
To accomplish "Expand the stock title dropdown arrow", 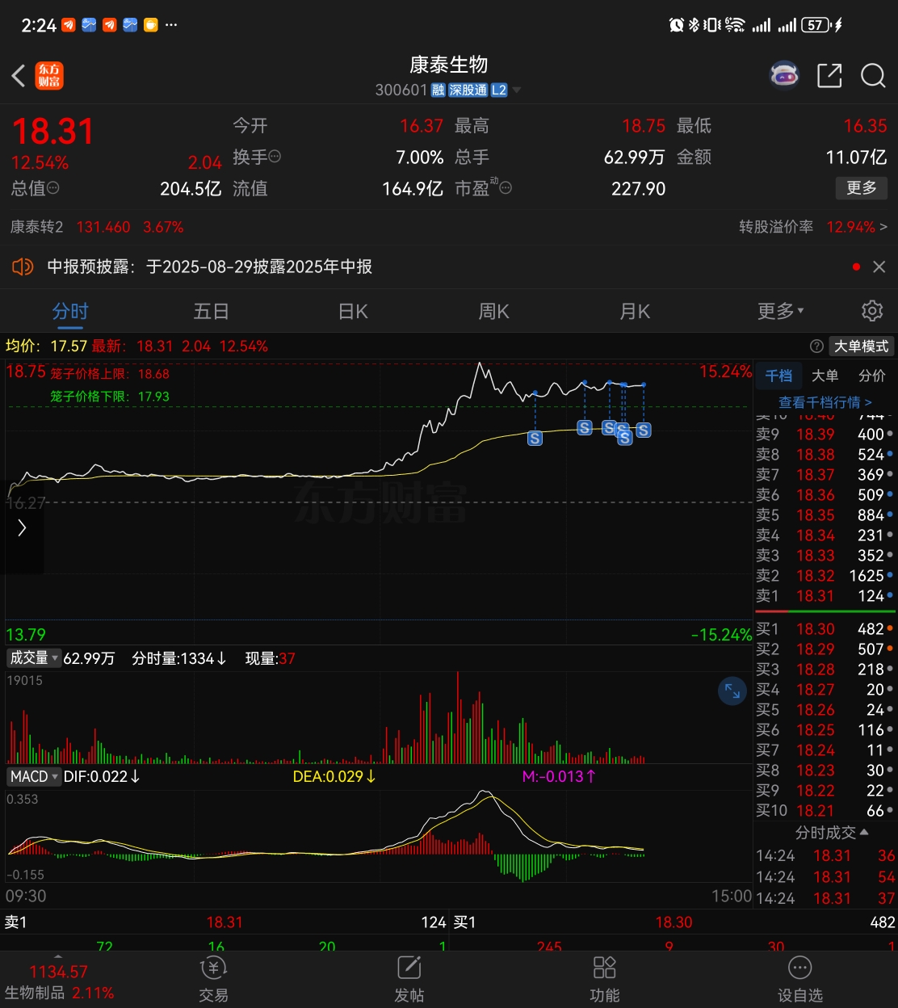I will point(517,90).
